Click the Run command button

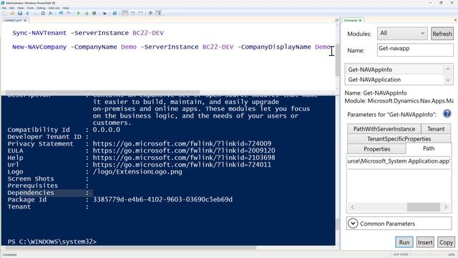[404, 242]
